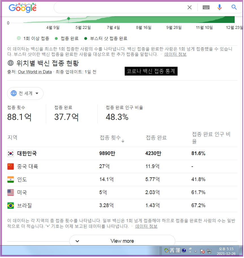This screenshot has height=258, width=244.
Task: Select the '인도' row name
Action: point(22,180)
